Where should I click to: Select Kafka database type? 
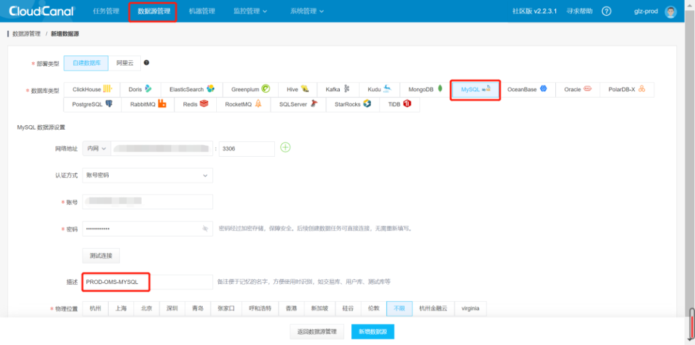338,89
